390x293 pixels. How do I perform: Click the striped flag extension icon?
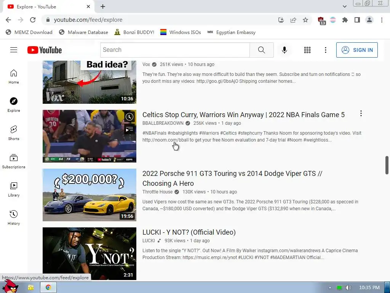tap(333, 20)
